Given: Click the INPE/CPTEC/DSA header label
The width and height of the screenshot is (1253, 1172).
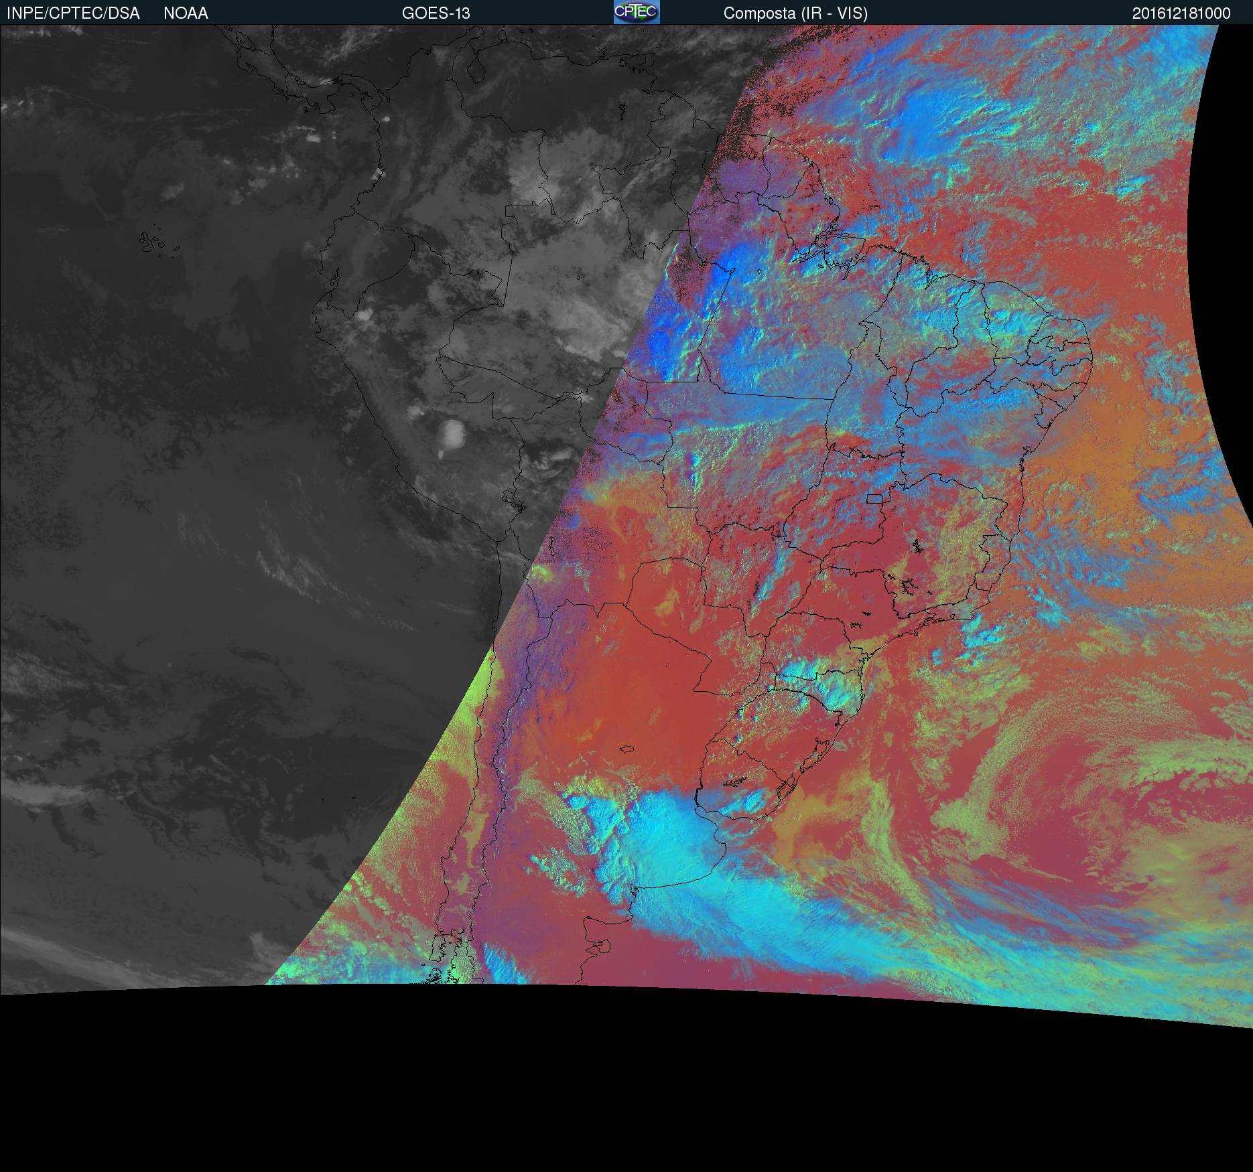Looking at the screenshot, I should click(73, 13).
